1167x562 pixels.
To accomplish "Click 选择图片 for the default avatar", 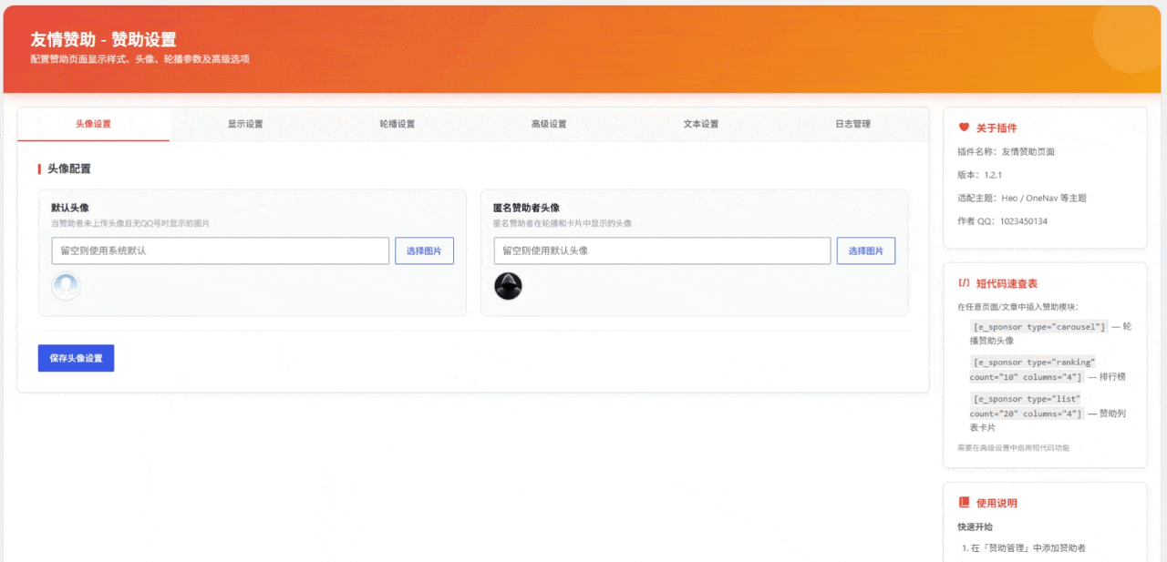I will (x=424, y=250).
